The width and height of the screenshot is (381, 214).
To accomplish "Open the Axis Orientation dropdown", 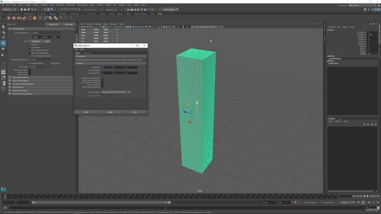I will pos(46,33).
